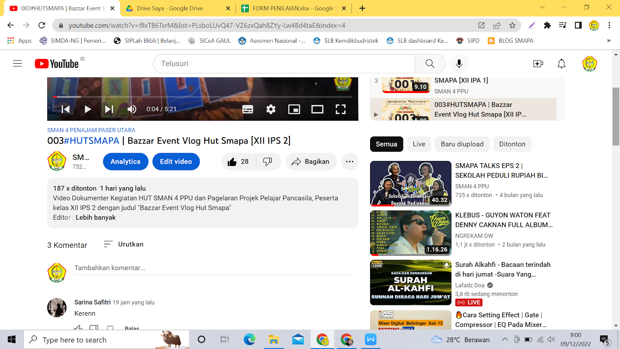Image resolution: width=620 pixels, height=349 pixels.
Task: Open Surah Al-Kahfi live video thumbnail
Action: click(x=411, y=283)
